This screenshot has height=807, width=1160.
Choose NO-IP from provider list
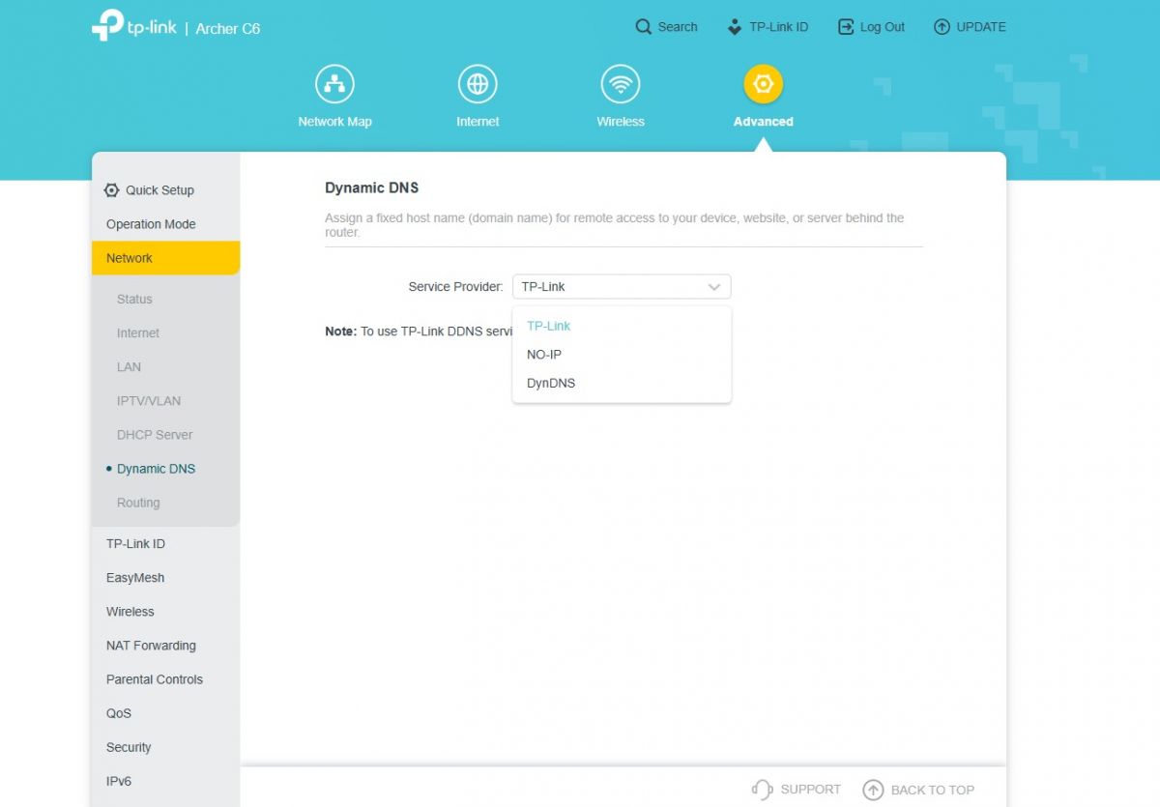coord(622,355)
